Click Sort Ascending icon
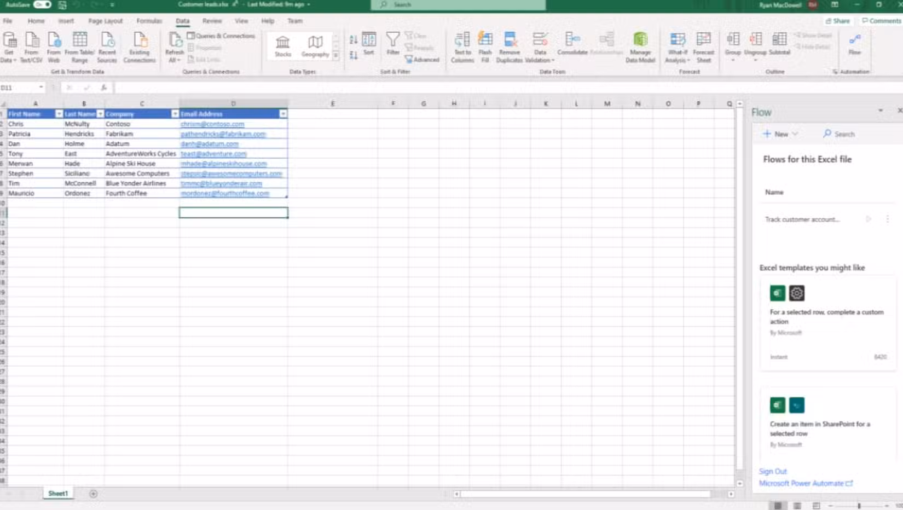Viewport: 903px width, 510px height. (352, 40)
